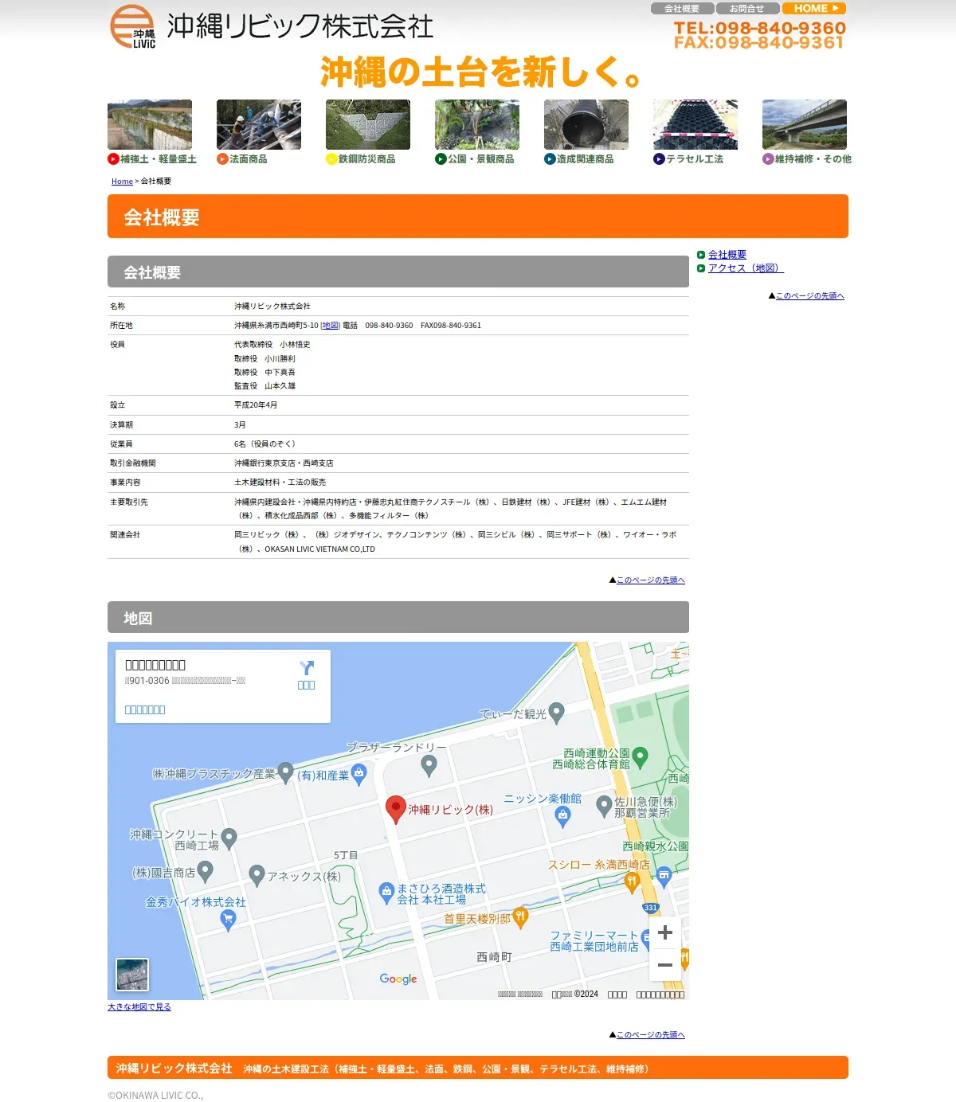This screenshot has width=956, height=1102.
Task: Follow the Home breadcrumb link
Action: point(122,182)
